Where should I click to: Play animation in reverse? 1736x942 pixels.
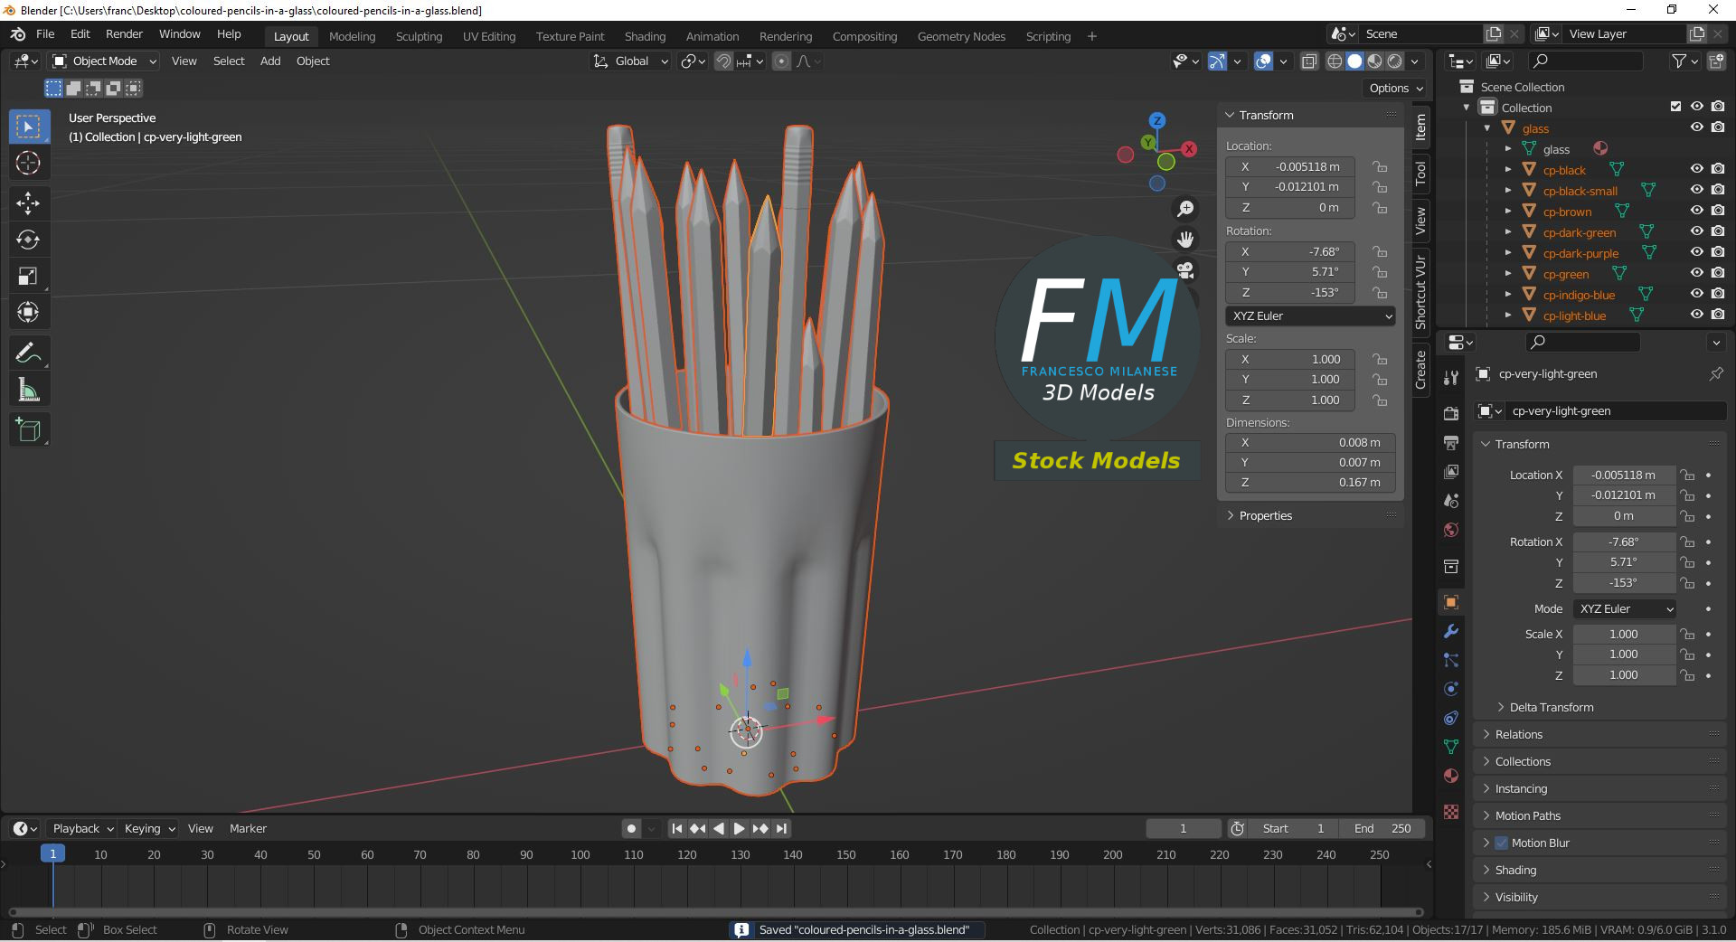click(x=718, y=828)
